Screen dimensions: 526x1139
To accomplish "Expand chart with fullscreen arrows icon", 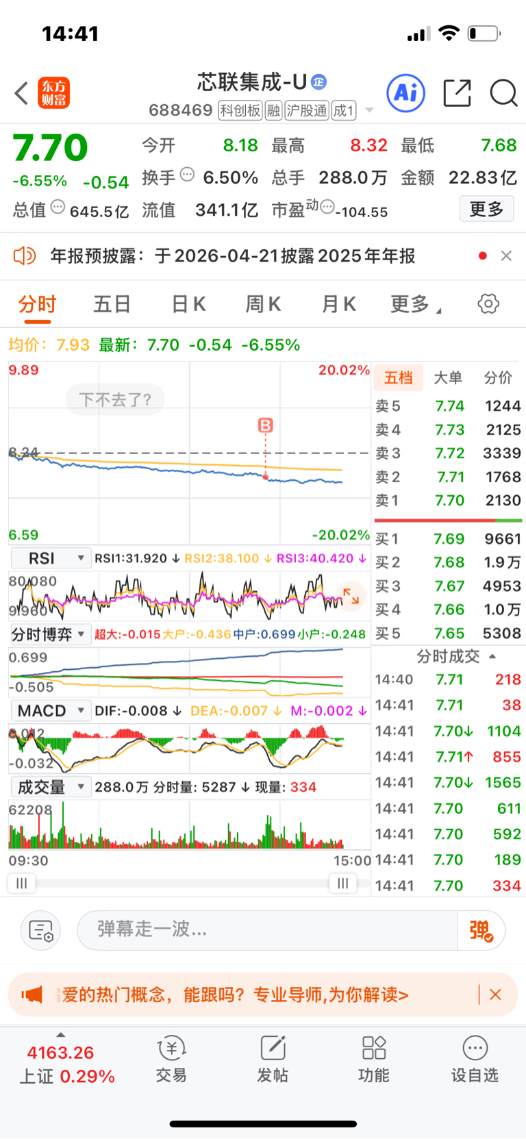I will tap(351, 596).
